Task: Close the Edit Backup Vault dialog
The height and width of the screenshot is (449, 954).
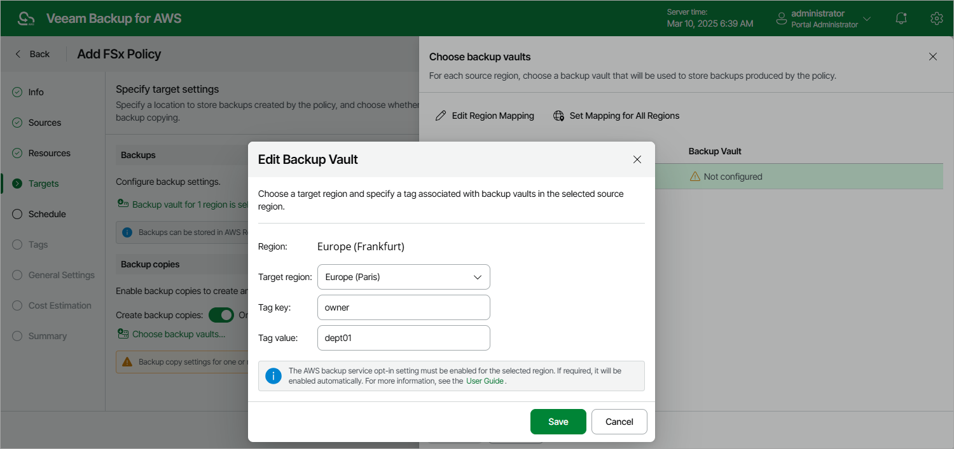Action: coord(637,159)
